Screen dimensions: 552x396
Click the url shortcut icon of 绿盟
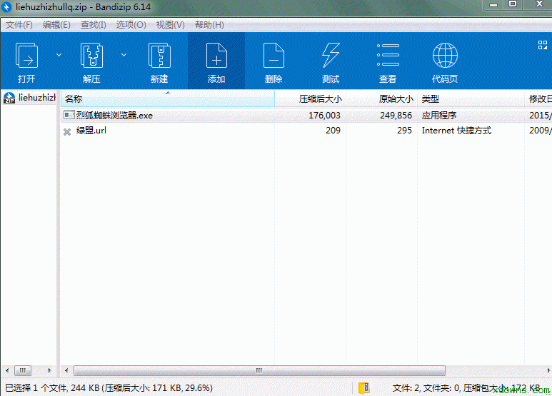pyautogui.click(x=67, y=131)
